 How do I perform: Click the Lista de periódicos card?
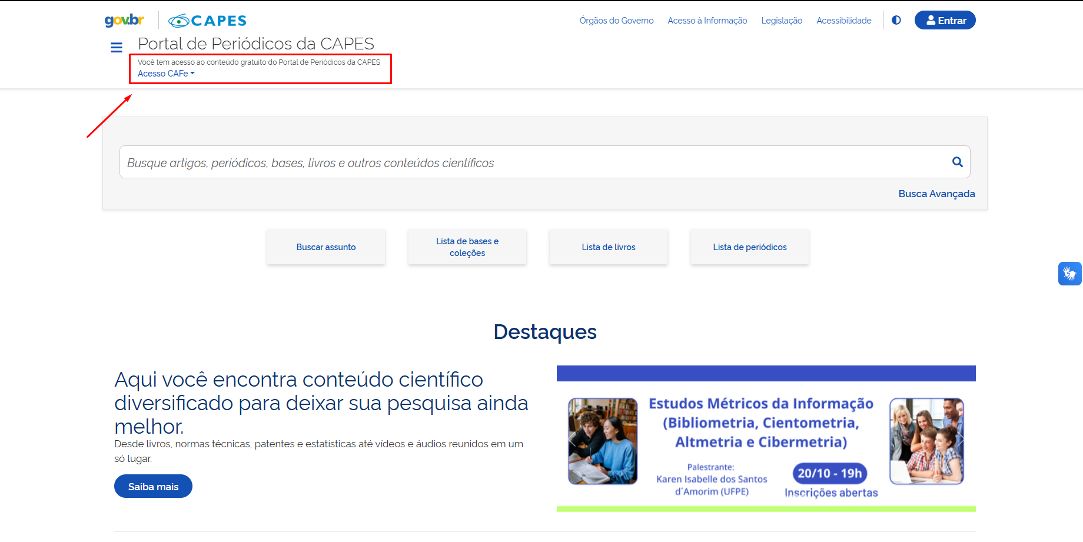pyautogui.click(x=750, y=247)
